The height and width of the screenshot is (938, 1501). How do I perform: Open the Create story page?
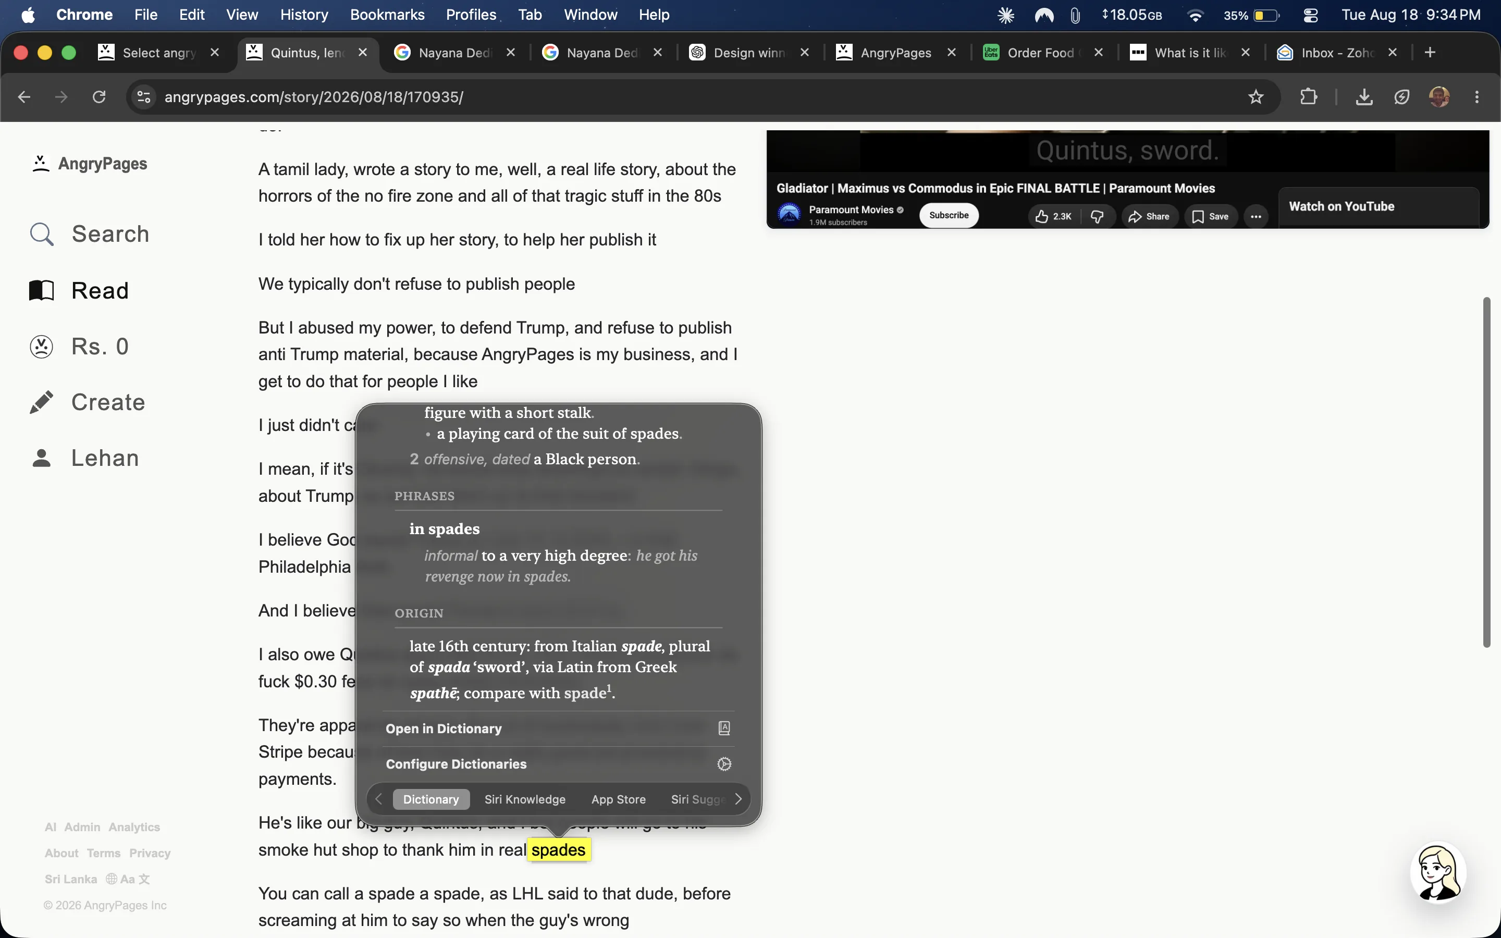coord(87,402)
